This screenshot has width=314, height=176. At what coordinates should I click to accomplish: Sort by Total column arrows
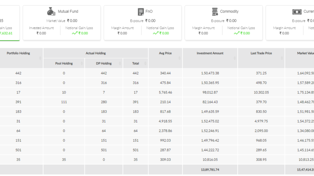[145, 63]
